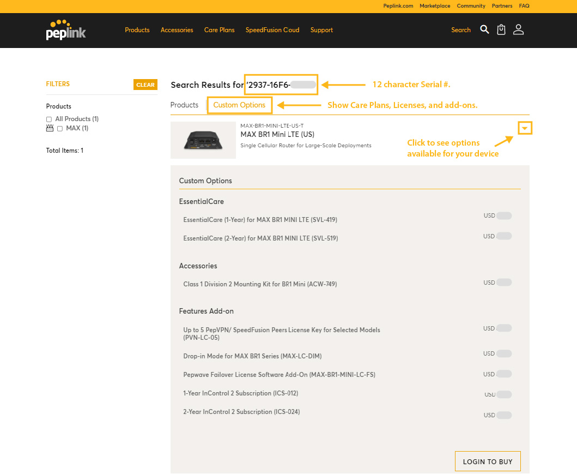
Task: Open the shopping bag cart icon
Action: click(x=501, y=29)
